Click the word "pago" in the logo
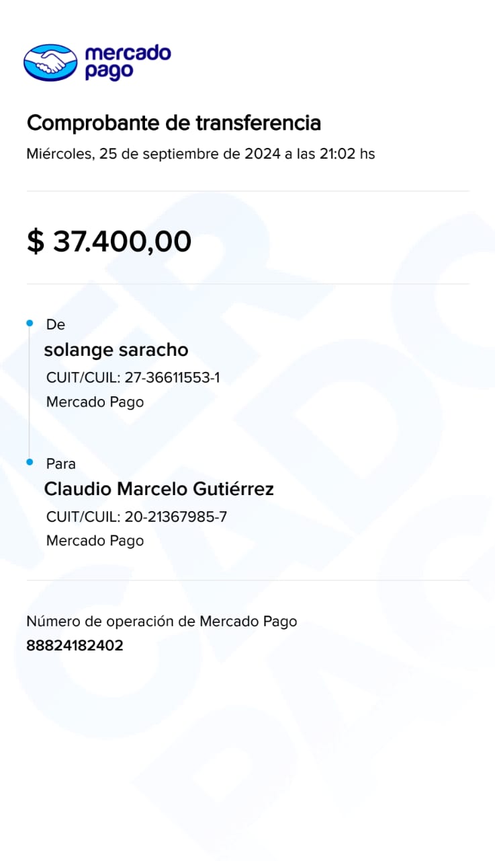495x861 pixels. point(109,71)
